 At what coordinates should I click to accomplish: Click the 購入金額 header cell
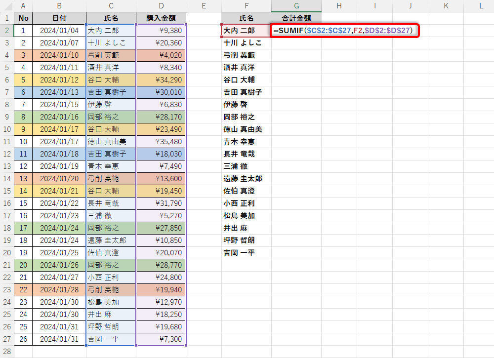point(161,18)
